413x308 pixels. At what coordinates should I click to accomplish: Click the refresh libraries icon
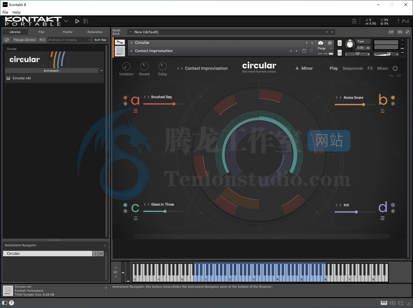click(7, 40)
